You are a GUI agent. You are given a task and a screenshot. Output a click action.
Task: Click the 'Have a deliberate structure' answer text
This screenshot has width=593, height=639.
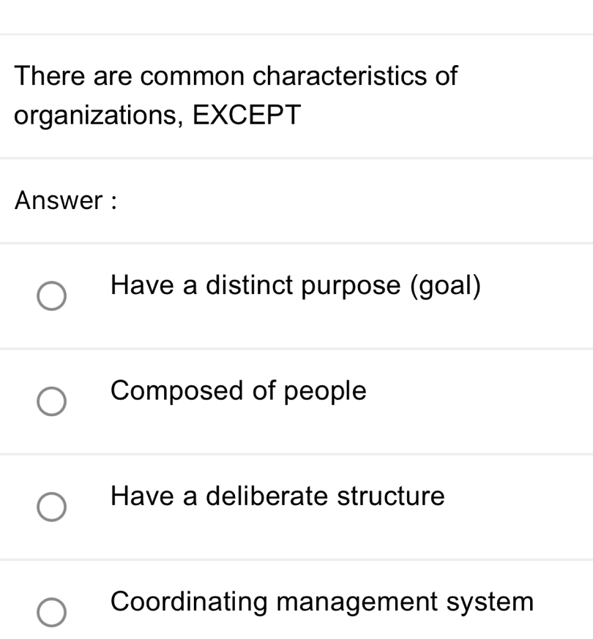click(x=277, y=497)
